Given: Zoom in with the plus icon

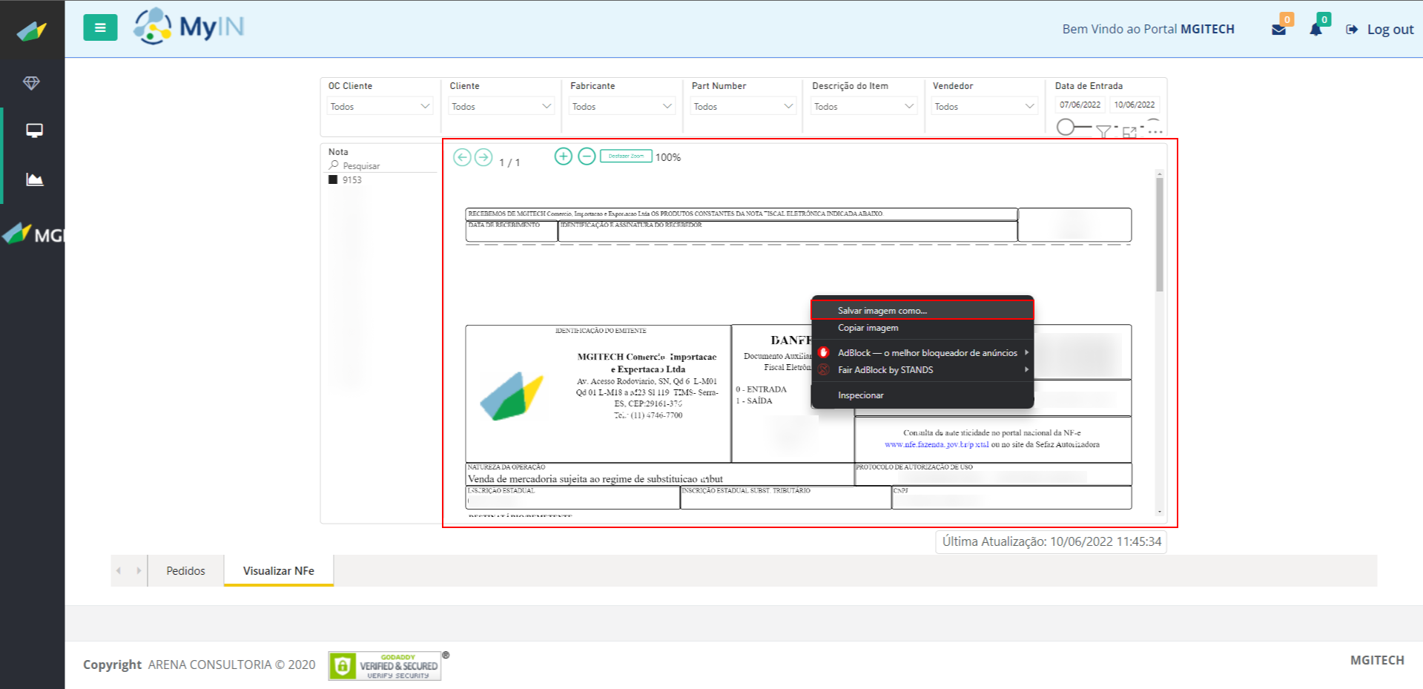Looking at the screenshot, I should 563,156.
